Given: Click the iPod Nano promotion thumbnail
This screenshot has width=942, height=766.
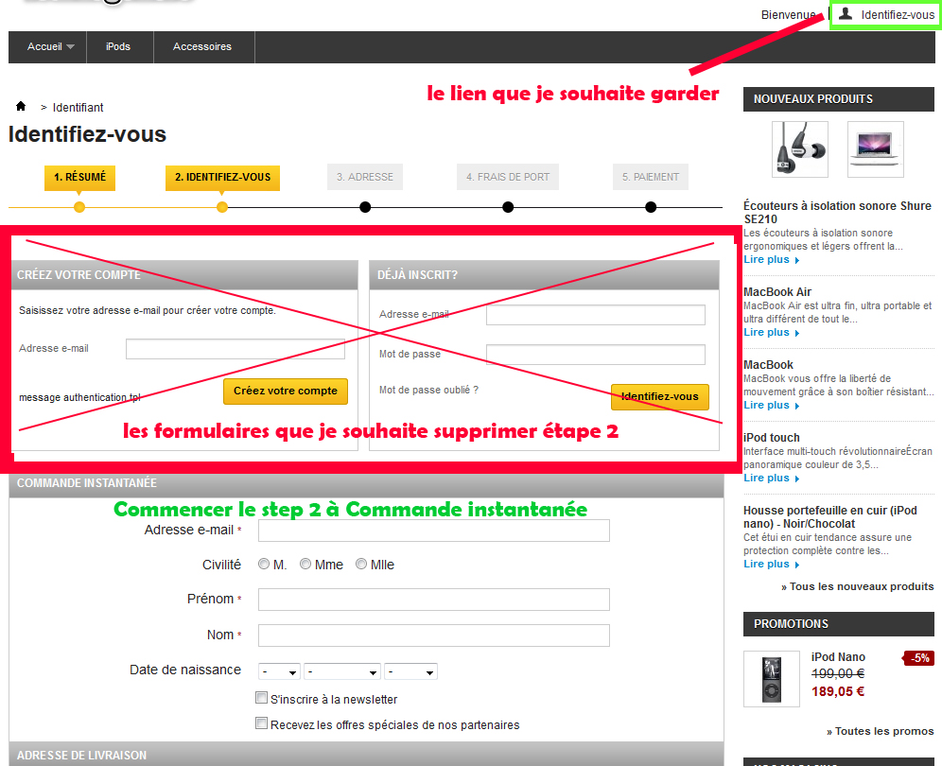Looking at the screenshot, I should pyautogui.click(x=772, y=679).
